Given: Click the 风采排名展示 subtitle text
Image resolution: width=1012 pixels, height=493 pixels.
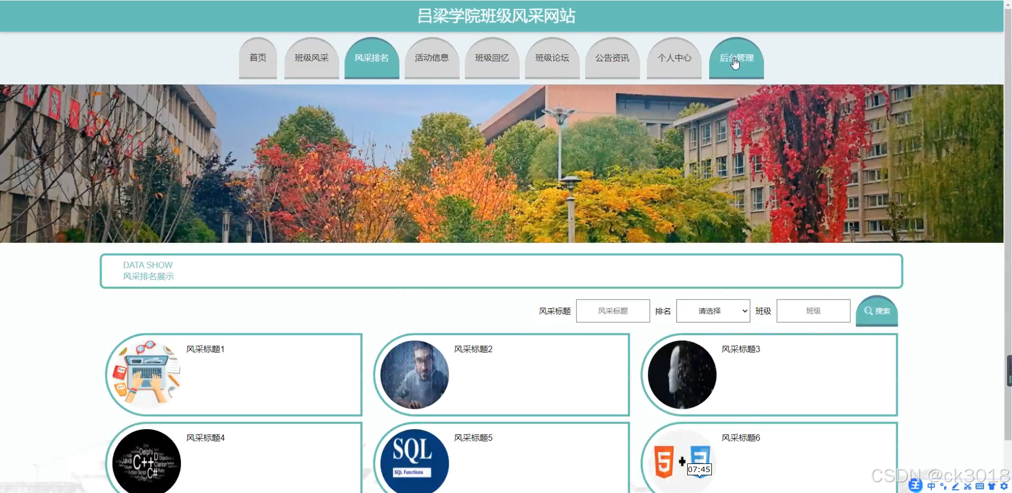Looking at the screenshot, I should [148, 277].
